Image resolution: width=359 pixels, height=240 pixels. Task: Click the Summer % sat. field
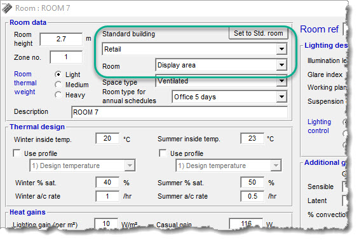(252, 183)
